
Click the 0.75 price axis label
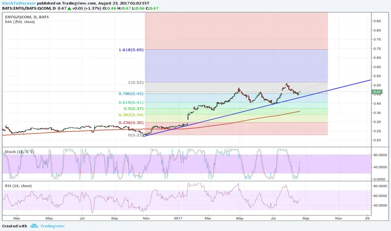[x=377, y=39]
